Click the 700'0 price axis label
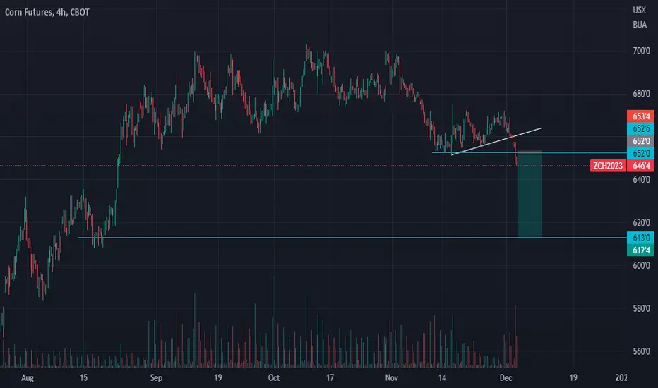The width and height of the screenshot is (658, 388). click(641, 51)
